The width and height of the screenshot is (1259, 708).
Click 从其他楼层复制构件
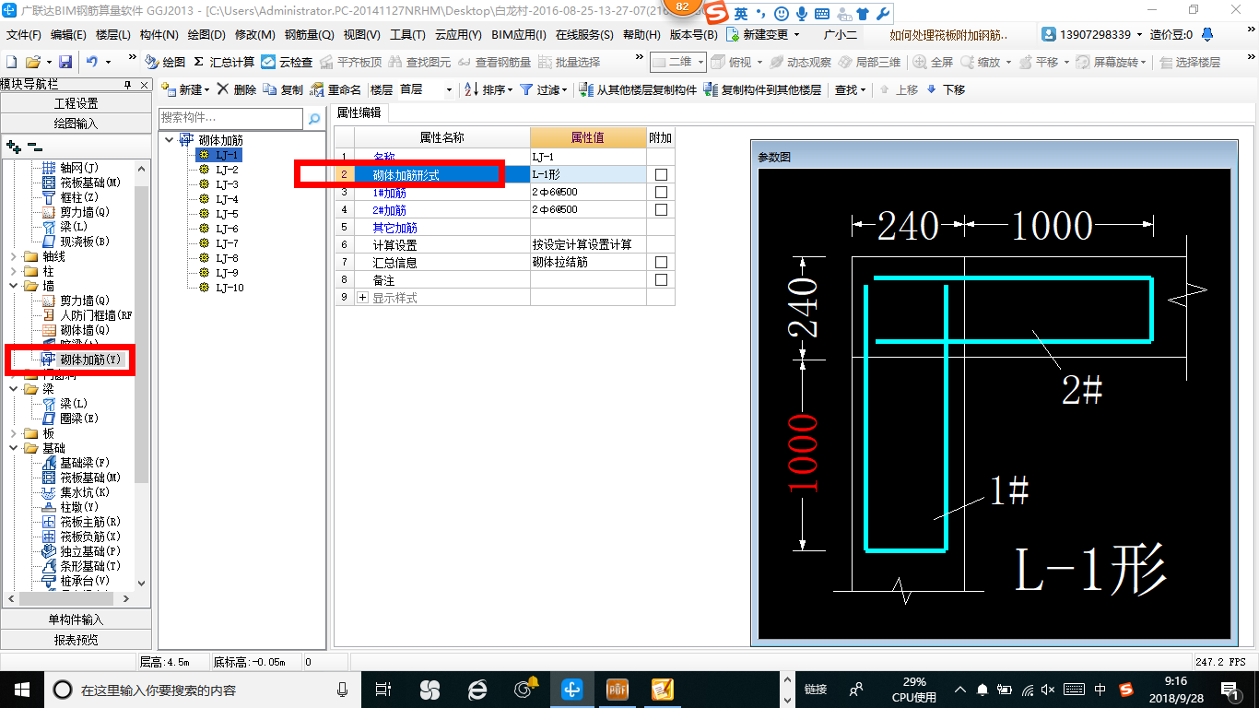[x=638, y=89]
